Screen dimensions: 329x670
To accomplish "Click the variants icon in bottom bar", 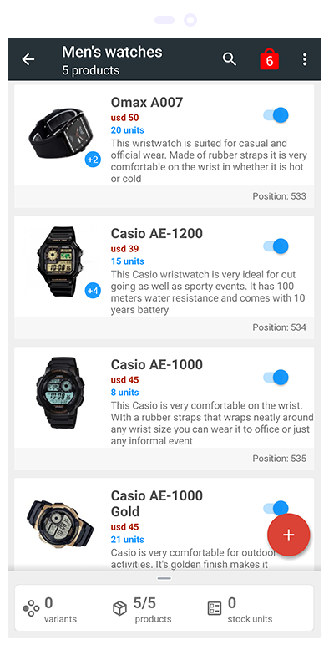I will [31, 608].
